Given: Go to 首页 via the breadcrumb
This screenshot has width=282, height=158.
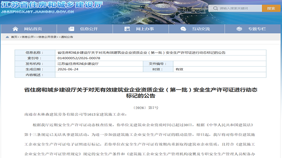Looking at the screenshot, I should click(x=14, y=37).
